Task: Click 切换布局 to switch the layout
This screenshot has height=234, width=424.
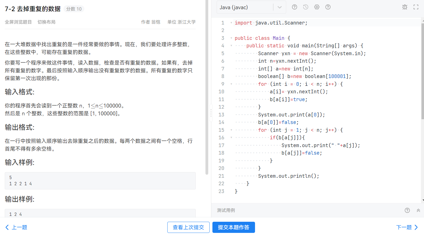Action: tap(46, 22)
